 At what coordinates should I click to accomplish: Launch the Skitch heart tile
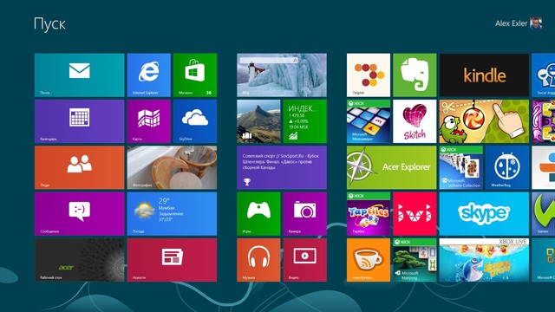(415, 121)
